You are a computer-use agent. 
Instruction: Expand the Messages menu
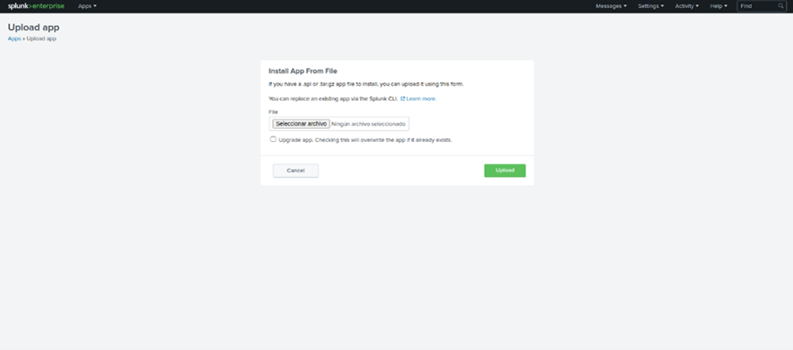(611, 6)
